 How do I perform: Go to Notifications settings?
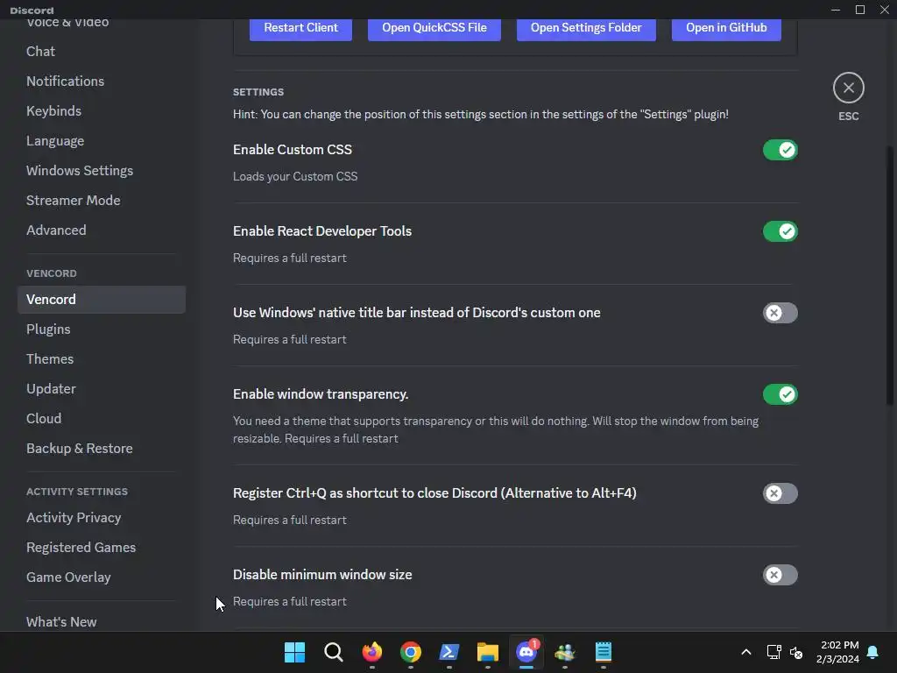point(102,81)
